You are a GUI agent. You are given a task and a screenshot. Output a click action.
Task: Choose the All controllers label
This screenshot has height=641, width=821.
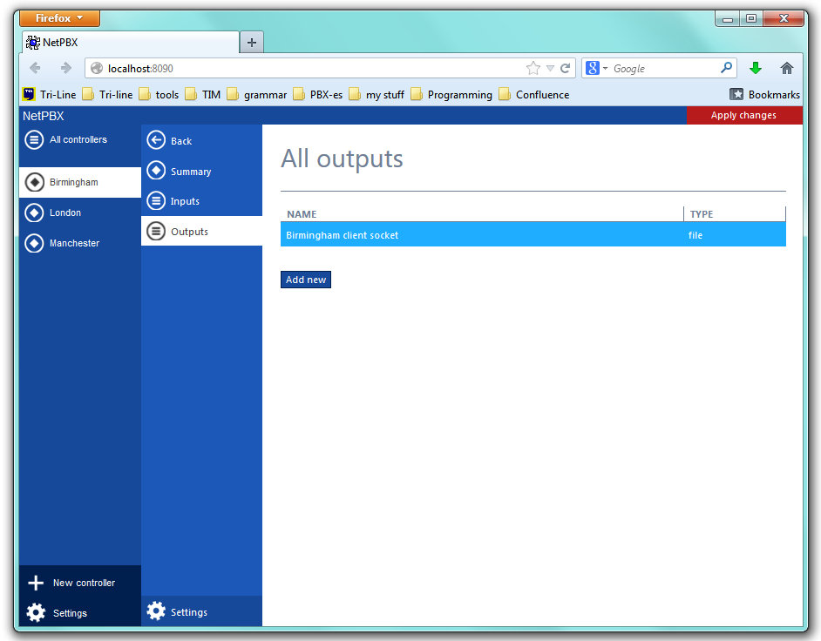(78, 139)
